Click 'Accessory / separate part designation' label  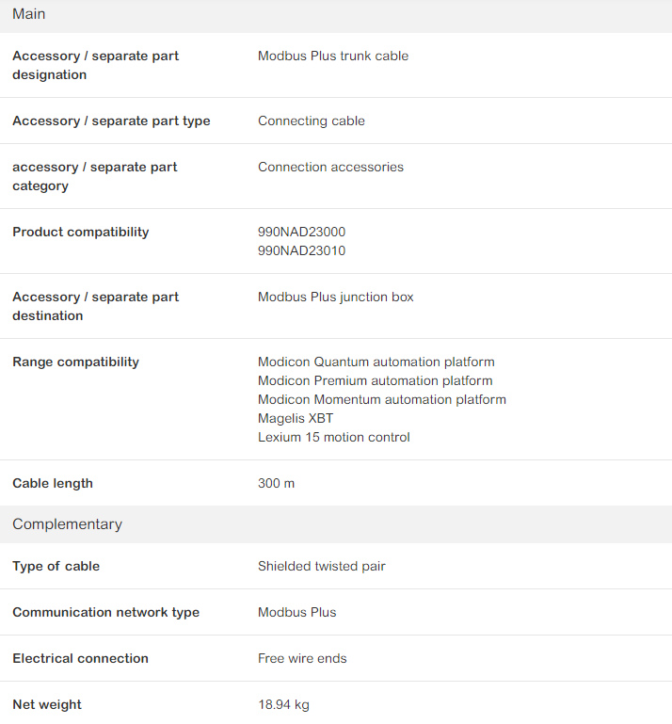click(x=96, y=65)
